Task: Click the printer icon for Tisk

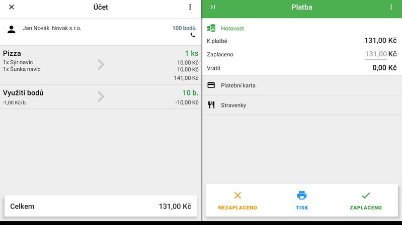Action: (302, 195)
